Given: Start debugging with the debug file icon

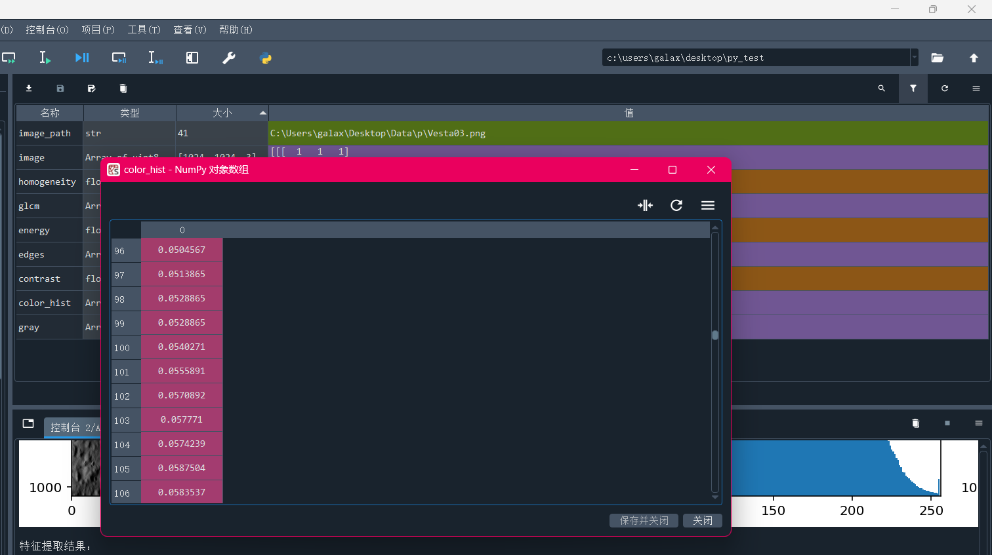Looking at the screenshot, I should [x=82, y=58].
